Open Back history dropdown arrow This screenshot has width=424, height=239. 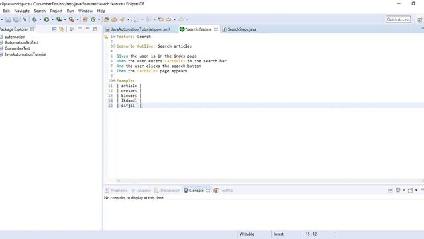[x=174, y=19]
